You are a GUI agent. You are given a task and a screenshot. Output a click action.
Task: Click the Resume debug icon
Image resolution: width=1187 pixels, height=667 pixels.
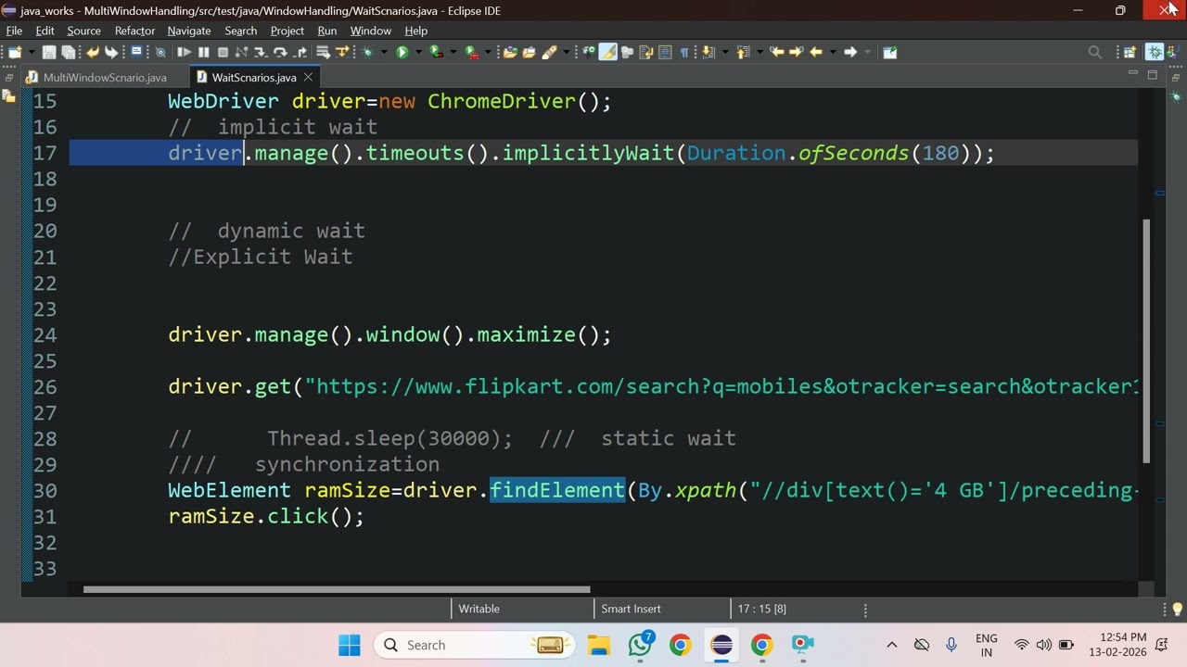coord(184,52)
